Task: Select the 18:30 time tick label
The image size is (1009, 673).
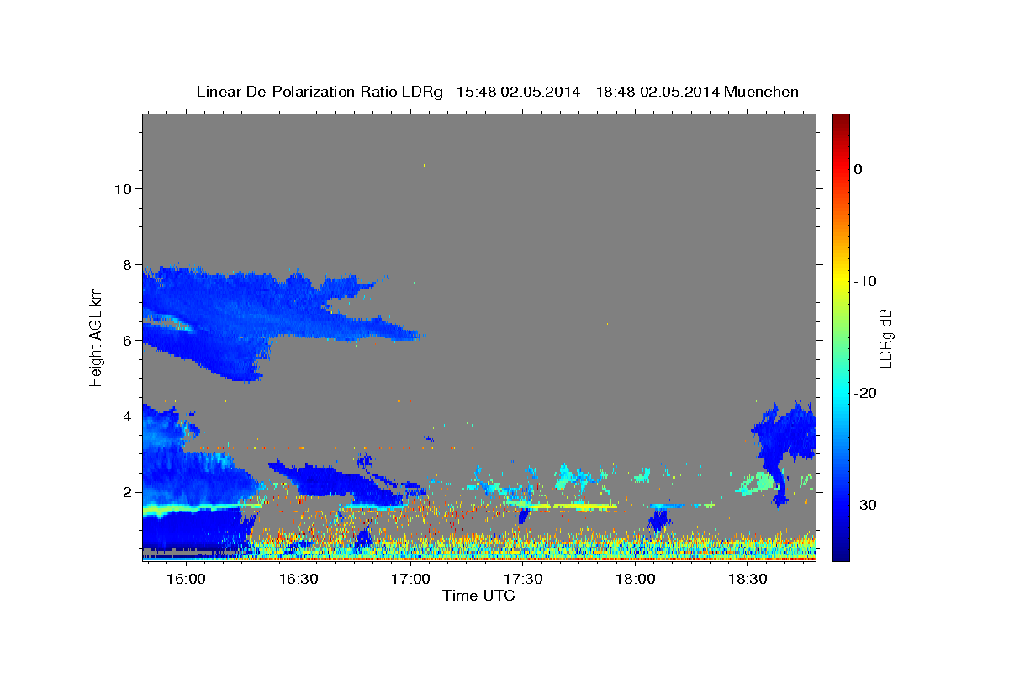Action: [748, 579]
